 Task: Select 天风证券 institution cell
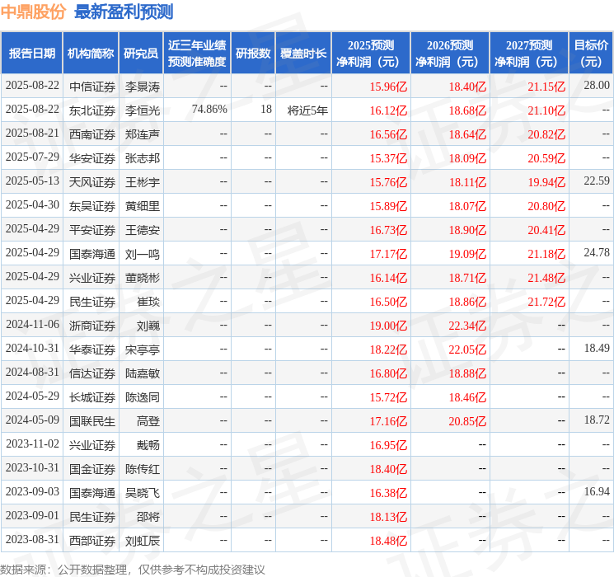92,182
